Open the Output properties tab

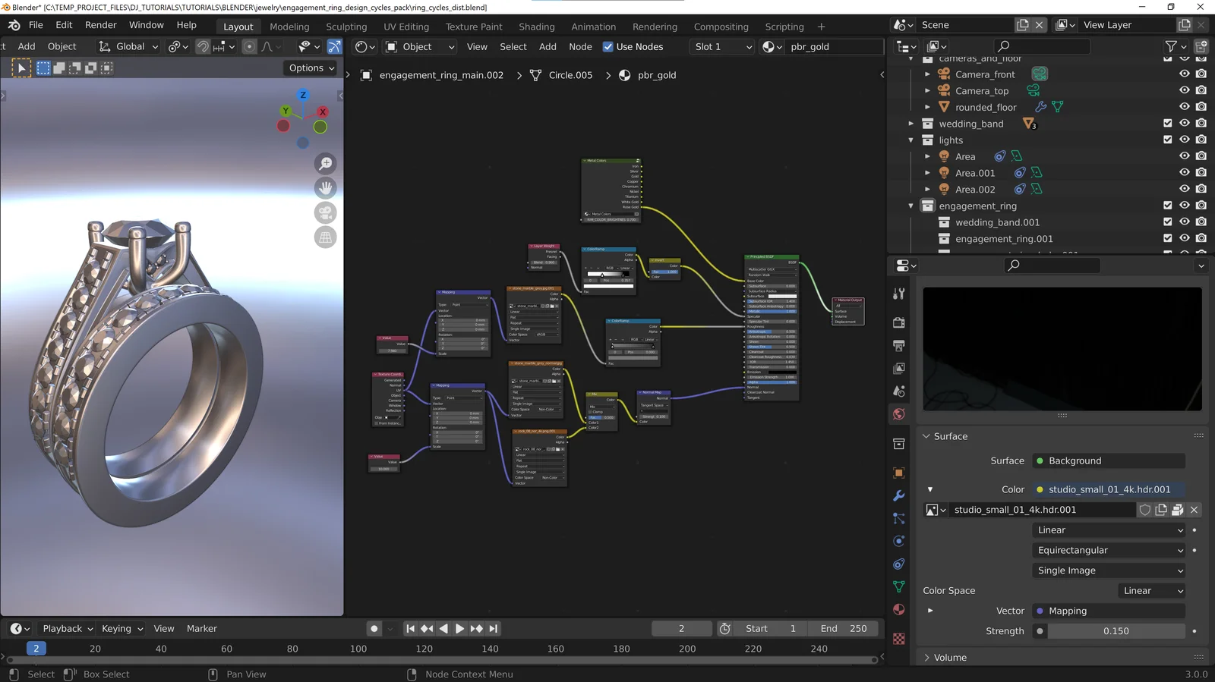[899, 345]
